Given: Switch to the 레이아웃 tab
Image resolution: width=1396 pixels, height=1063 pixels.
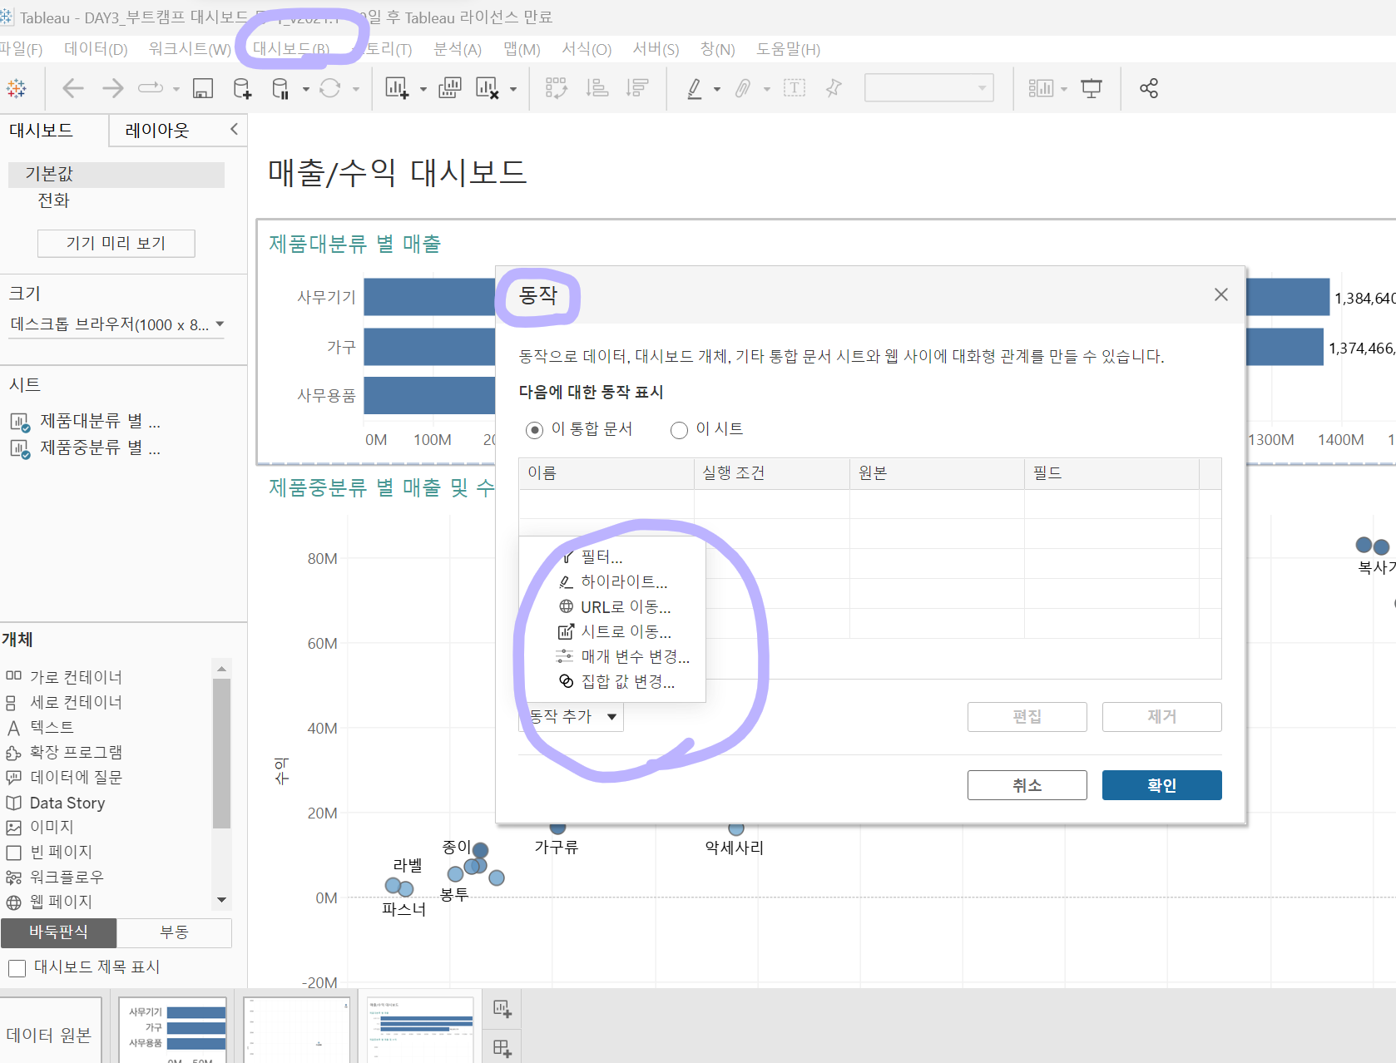Looking at the screenshot, I should point(157,130).
